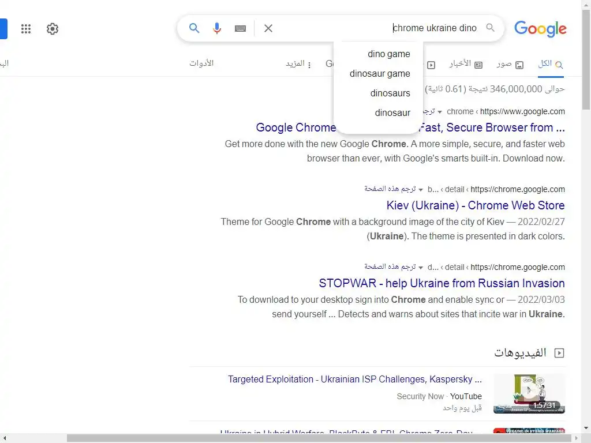Image resolution: width=591 pixels, height=443 pixels.
Task: Open the Kiev (Ukraine) Chrome Web Store result
Action: 476,205
